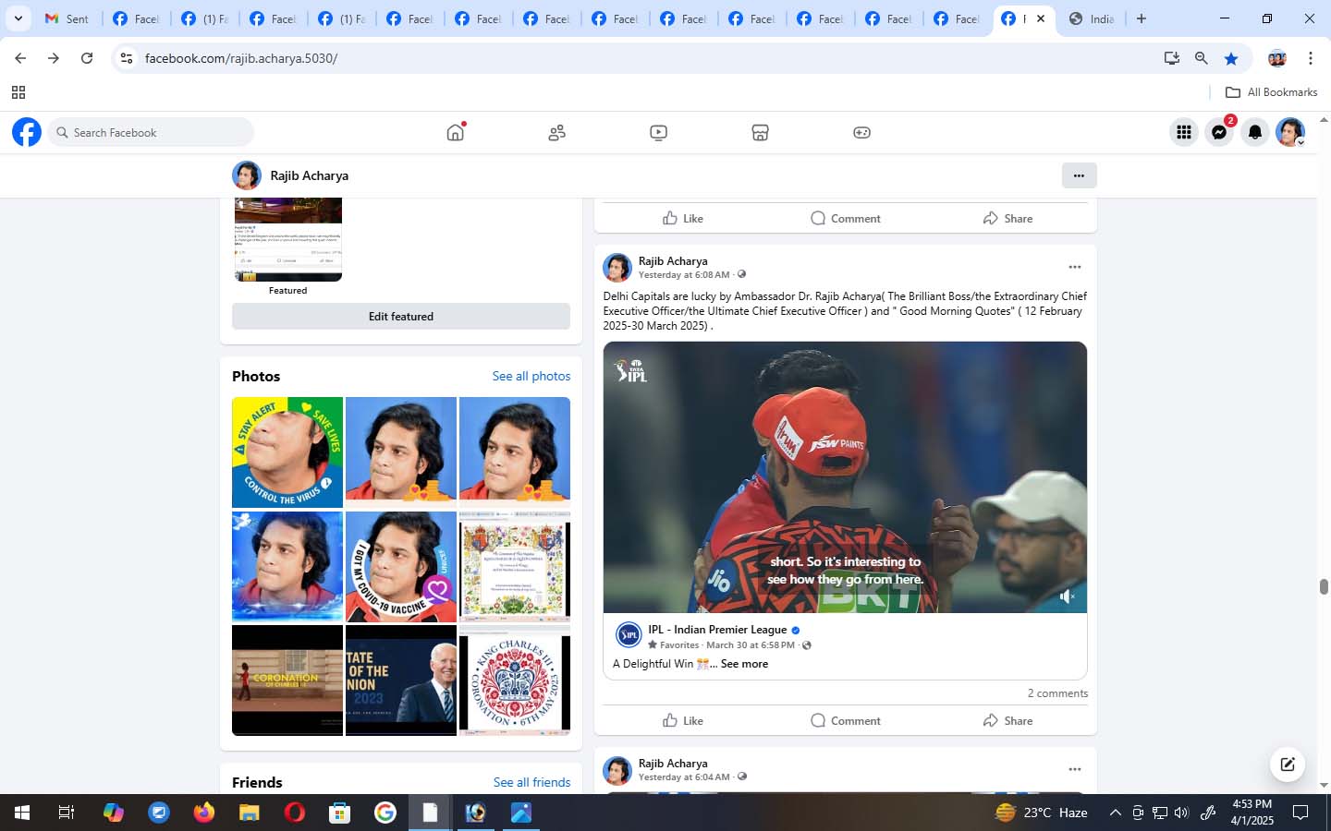Switch to the Gmail Sent tab
This screenshot has height=831, width=1331.
(67, 18)
